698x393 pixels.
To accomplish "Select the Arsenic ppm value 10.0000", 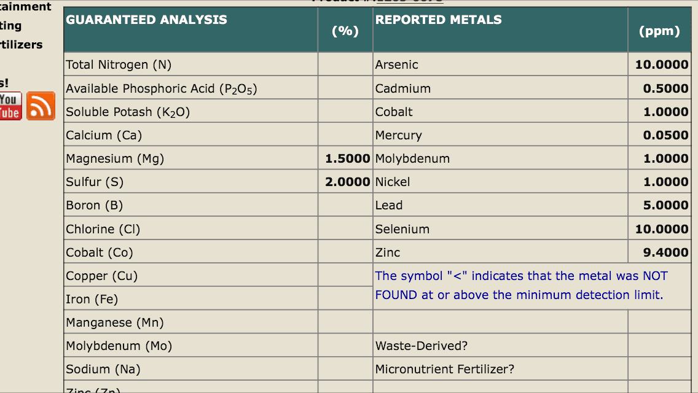I will pyautogui.click(x=662, y=64).
